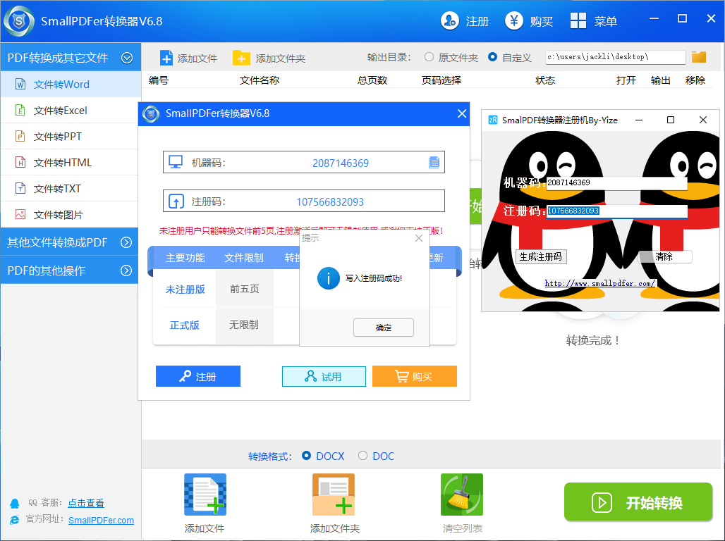
Task: Click the output path field c:\users\jackli\desktop\
Action: click(615, 57)
